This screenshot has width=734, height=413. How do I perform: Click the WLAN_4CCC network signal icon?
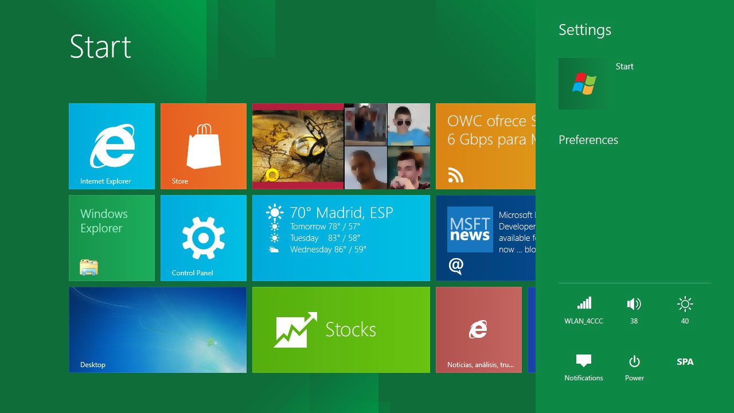coord(584,304)
